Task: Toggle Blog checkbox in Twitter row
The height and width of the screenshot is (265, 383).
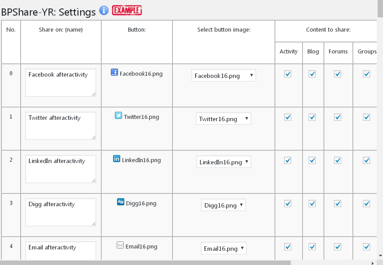Action: pyautogui.click(x=312, y=117)
